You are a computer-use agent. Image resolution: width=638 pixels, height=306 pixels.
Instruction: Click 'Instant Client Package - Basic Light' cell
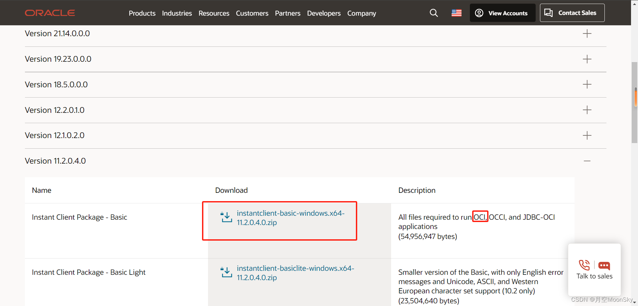89,272
